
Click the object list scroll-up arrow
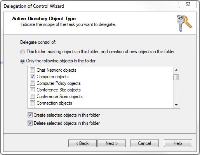coord(176,70)
